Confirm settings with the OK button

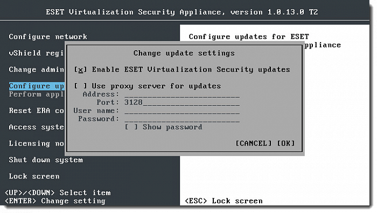tap(286, 143)
